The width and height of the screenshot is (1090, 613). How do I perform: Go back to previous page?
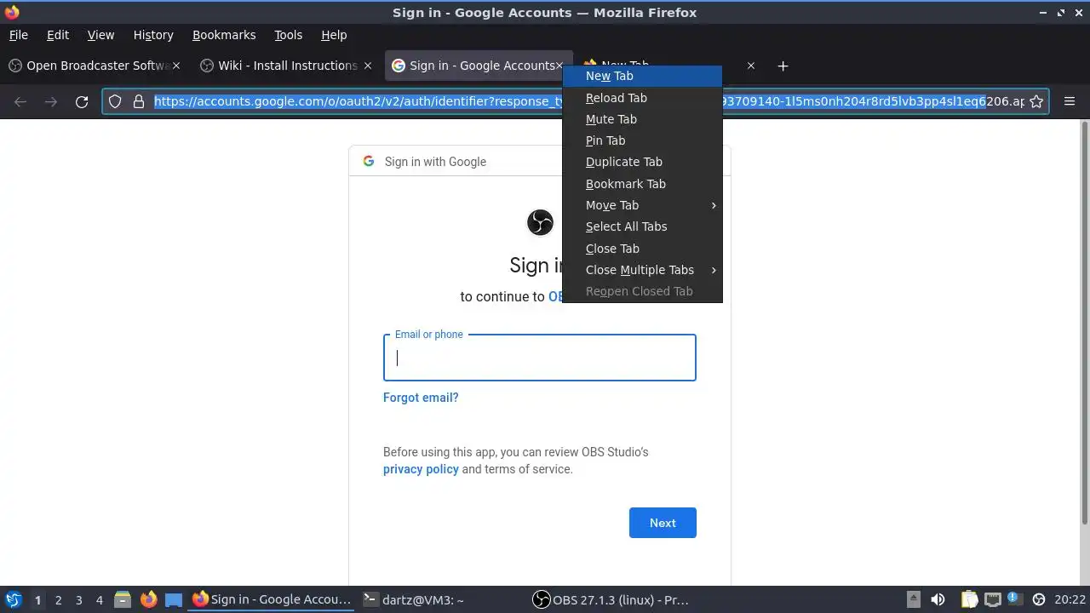pos(20,101)
